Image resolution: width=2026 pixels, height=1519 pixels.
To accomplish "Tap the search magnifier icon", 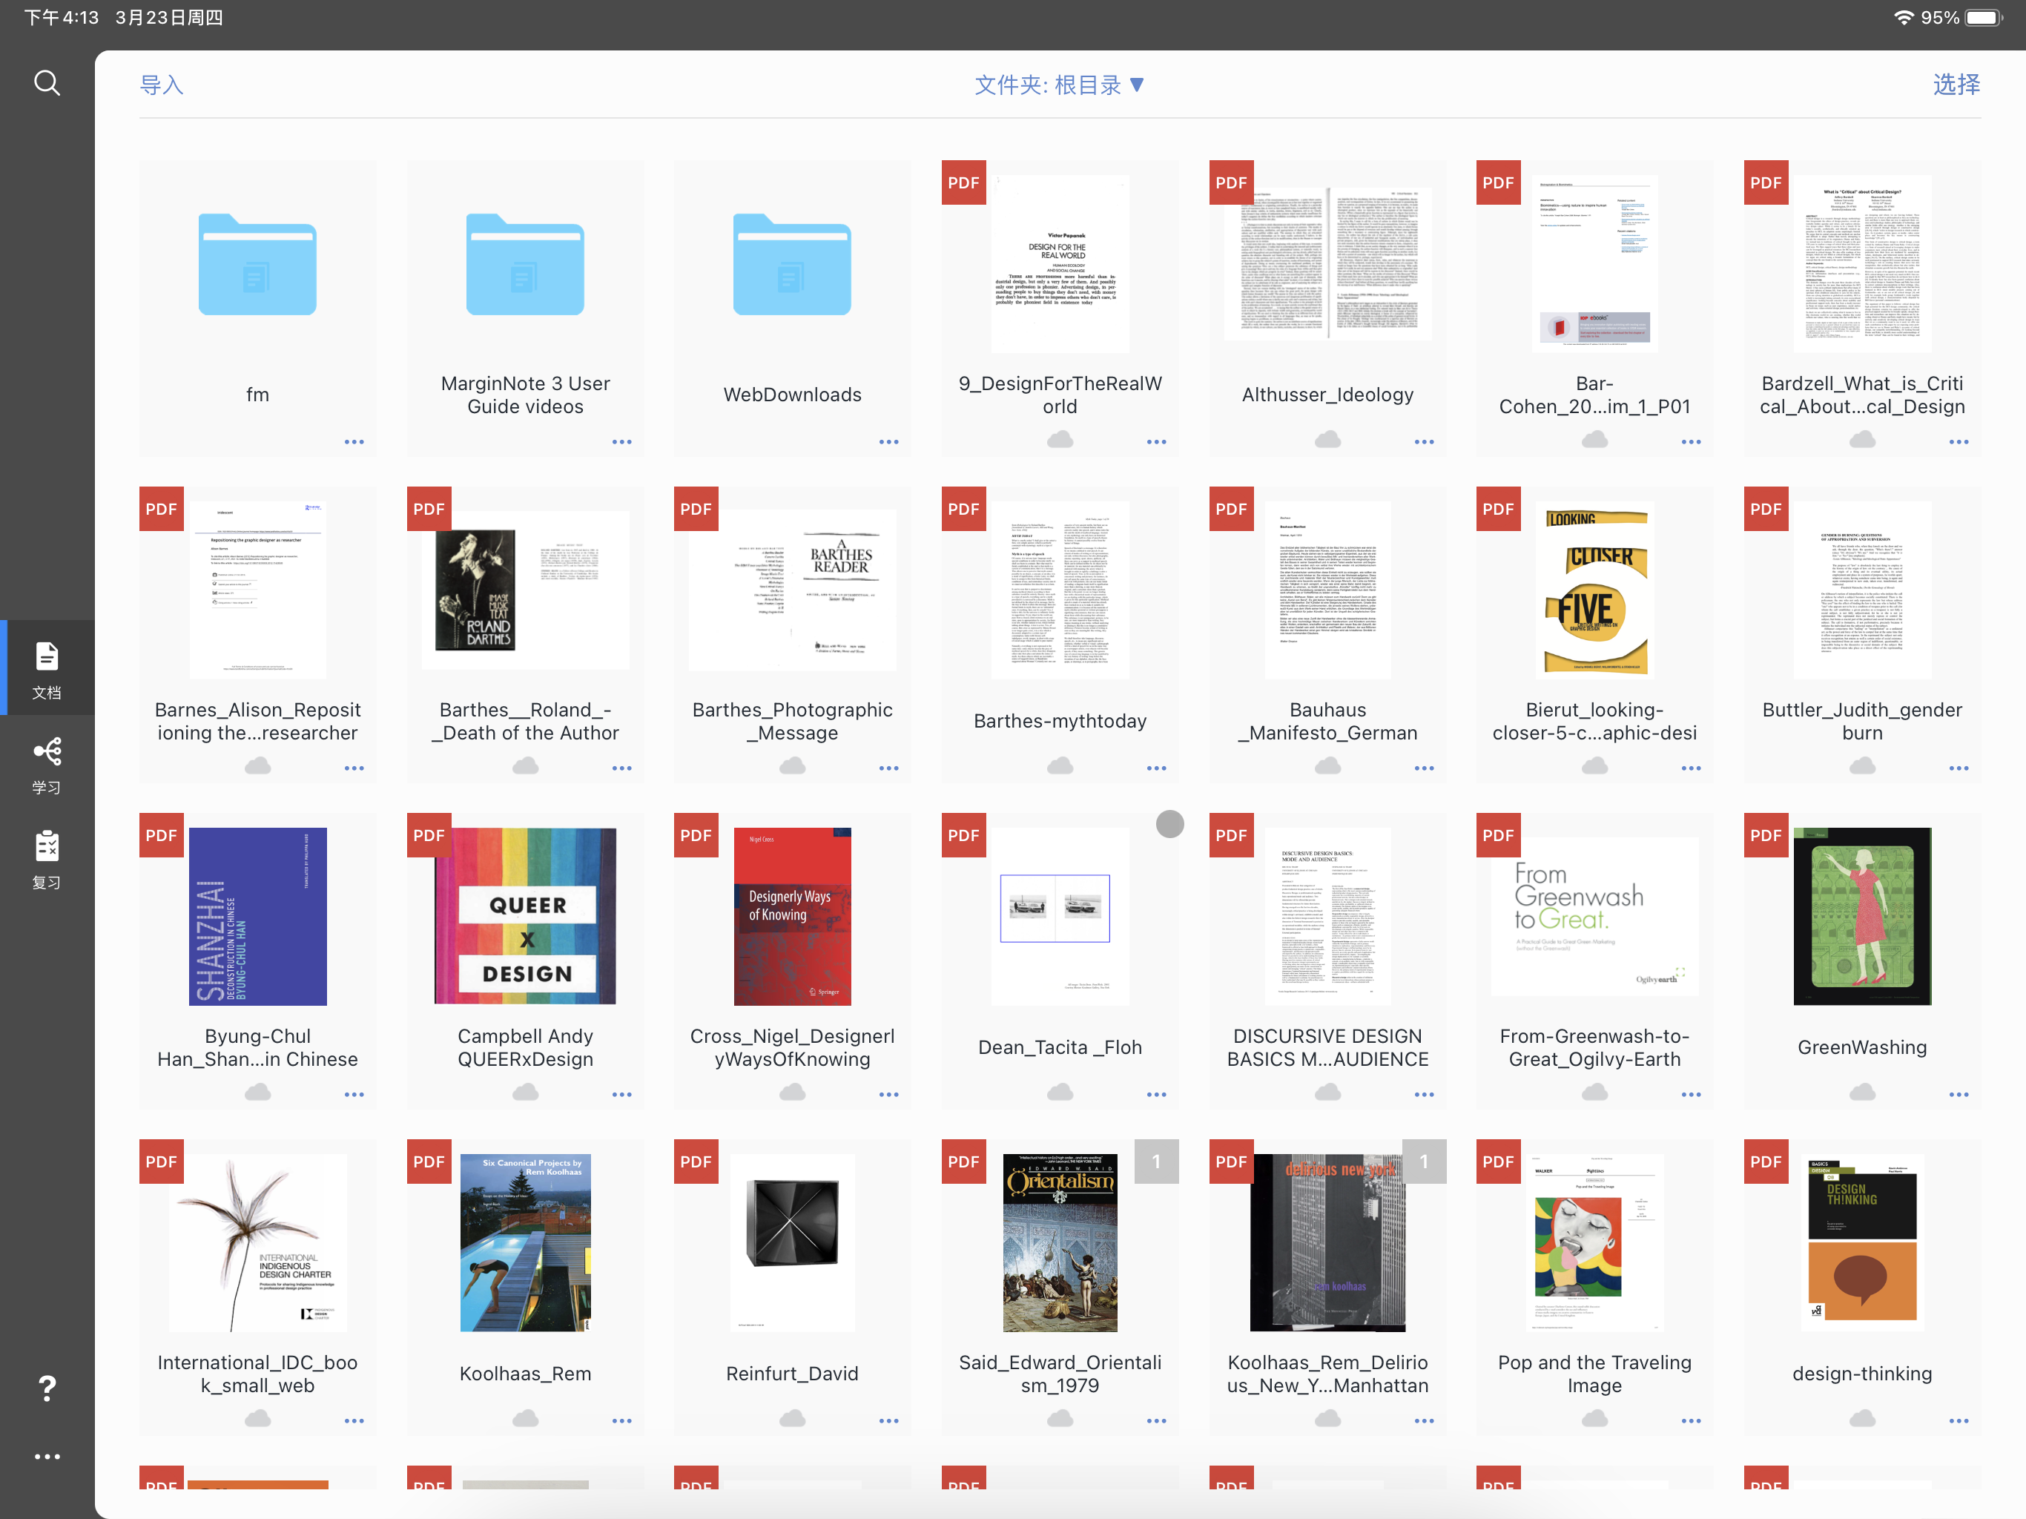I will pyautogui.click(x=47, y=83).
